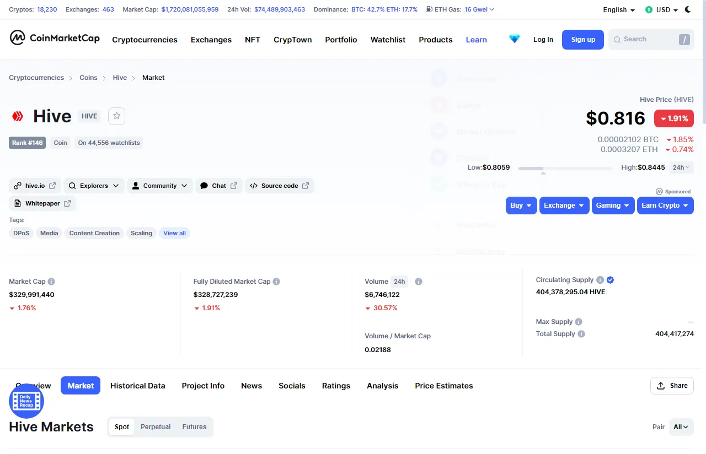
Task: Click Sign up button
Action: coord(583,40)
